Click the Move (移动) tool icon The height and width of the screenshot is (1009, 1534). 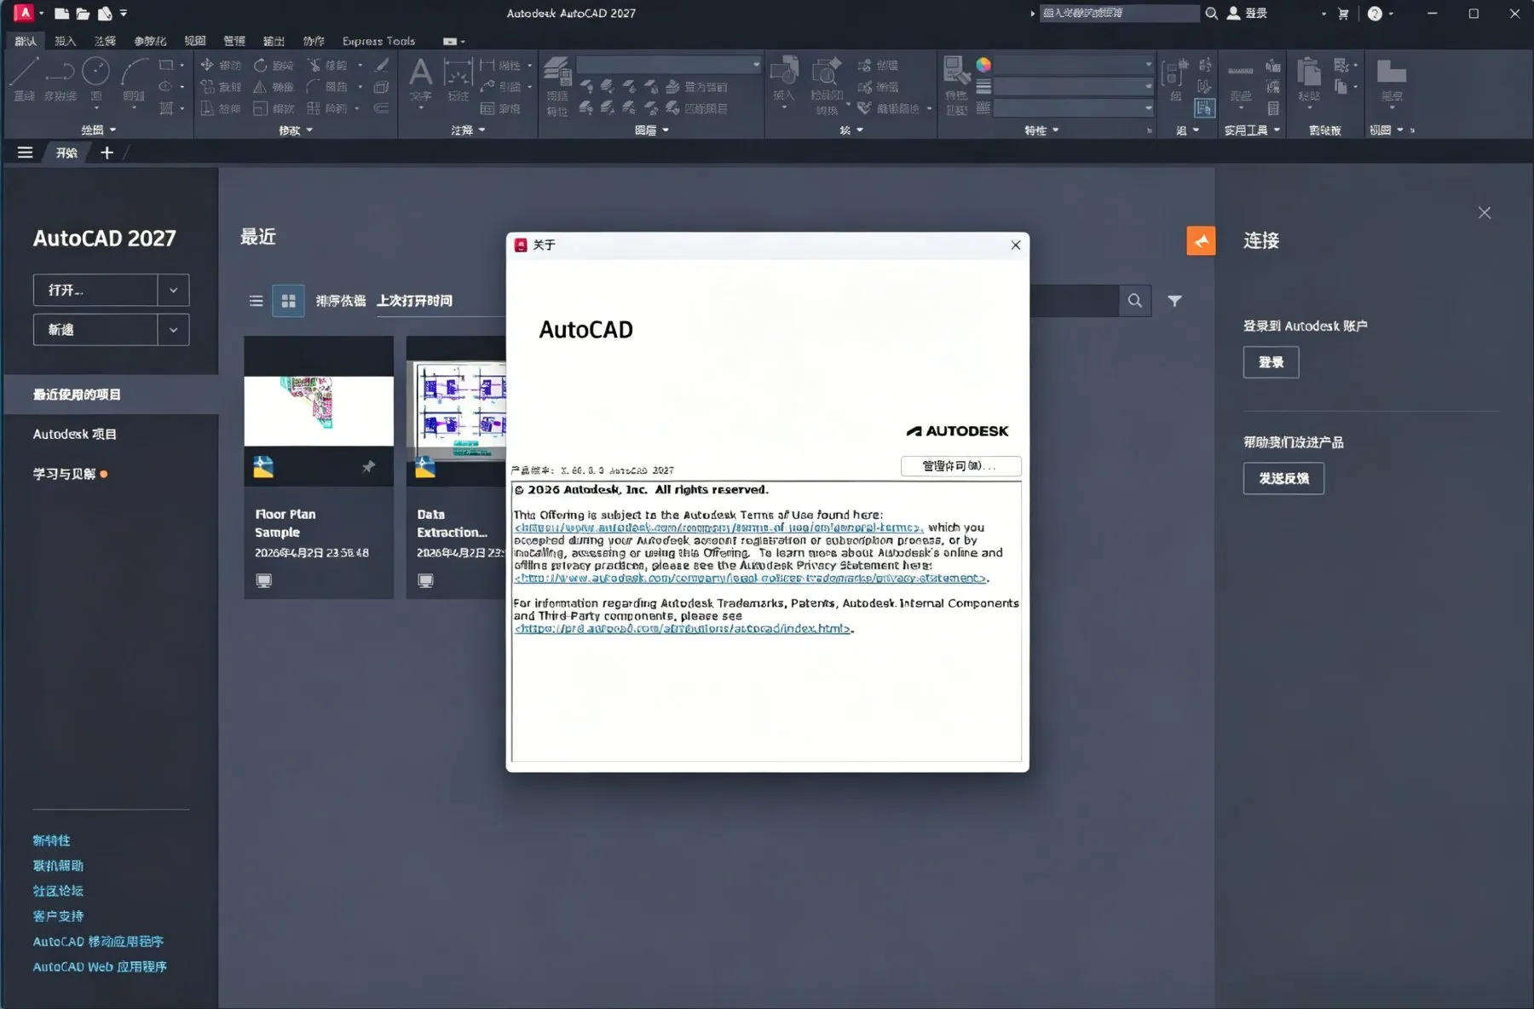point(207,65)
